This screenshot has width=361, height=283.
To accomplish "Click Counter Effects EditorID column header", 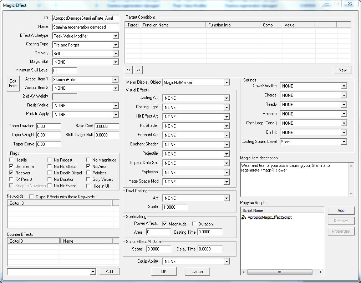I will click(x=34, y=241).
